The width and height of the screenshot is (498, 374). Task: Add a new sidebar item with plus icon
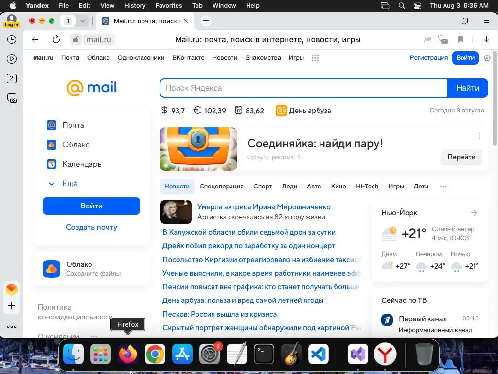12,306
